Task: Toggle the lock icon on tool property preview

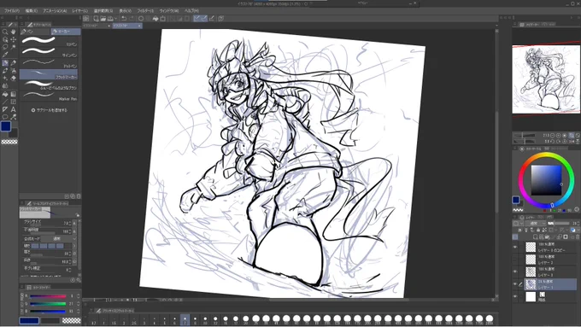Action: tap(78, 215)
